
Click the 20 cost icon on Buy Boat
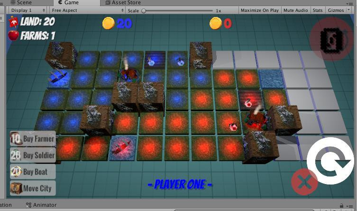tap(16, 172)
